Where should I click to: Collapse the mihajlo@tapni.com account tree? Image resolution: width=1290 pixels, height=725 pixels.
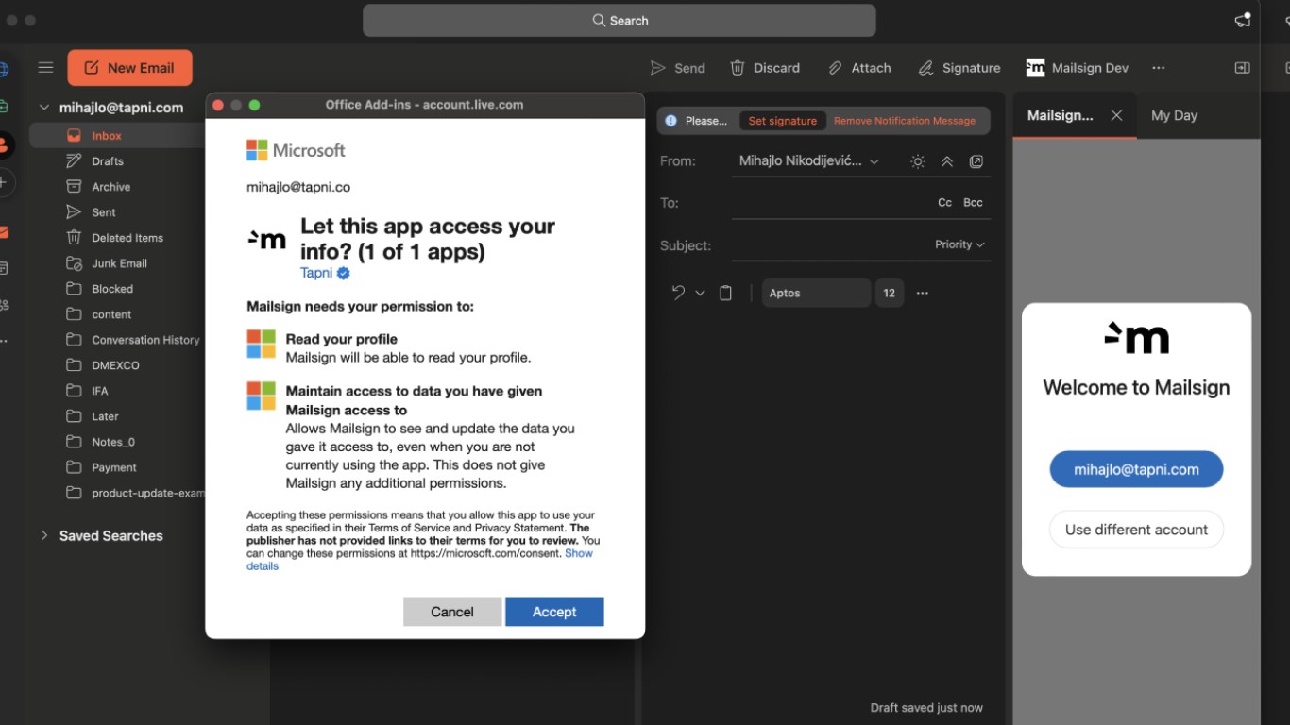pos(43,108)
